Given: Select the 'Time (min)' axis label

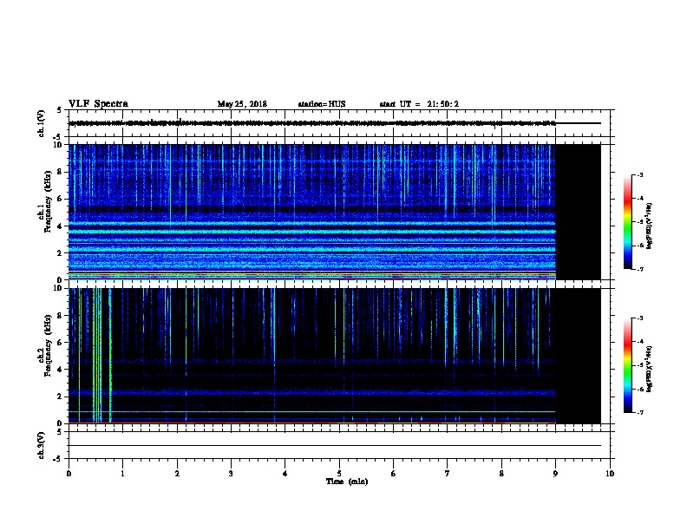Looking at the screenshot, I should point(347,482).
